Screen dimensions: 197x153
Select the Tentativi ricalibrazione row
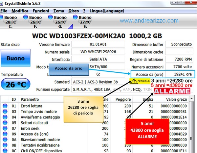[x=95, y=145]
